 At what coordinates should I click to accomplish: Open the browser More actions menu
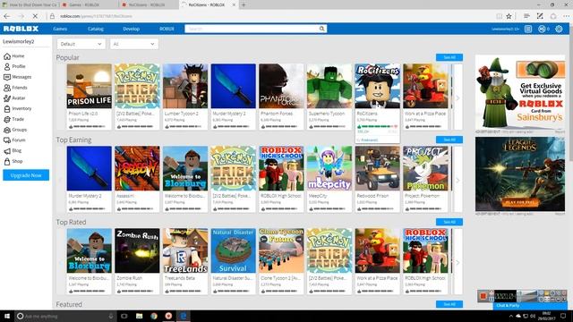566,16
